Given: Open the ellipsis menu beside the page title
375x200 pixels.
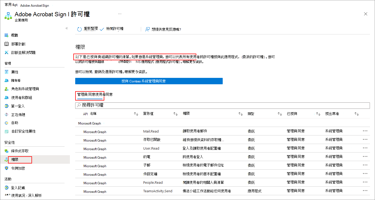Looking at the screenshot, I should (120, 14).
